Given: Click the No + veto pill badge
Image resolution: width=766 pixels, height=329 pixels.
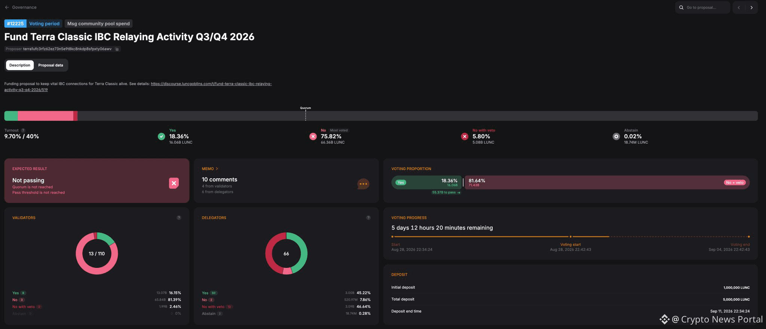Looking at the screenshot, I should [x=735, y=182].
